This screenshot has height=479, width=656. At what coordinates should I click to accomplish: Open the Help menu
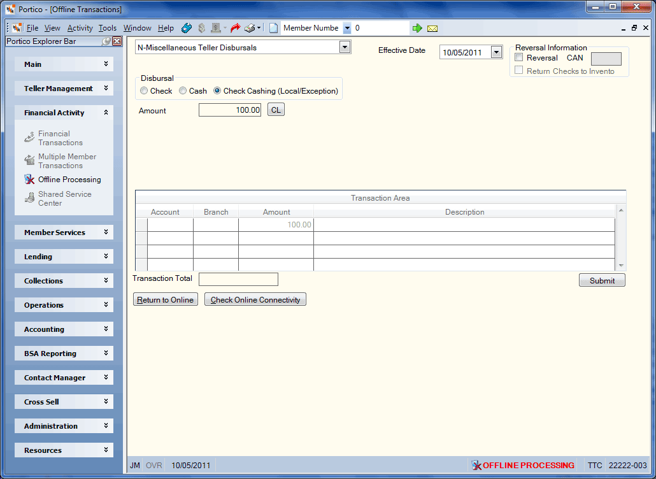click(166, 28)
